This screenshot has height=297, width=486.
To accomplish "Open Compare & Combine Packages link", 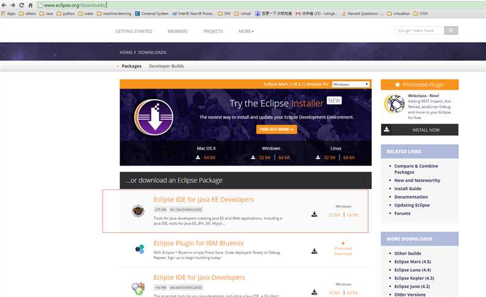I will pyautogui.click(x=416, y=169).
